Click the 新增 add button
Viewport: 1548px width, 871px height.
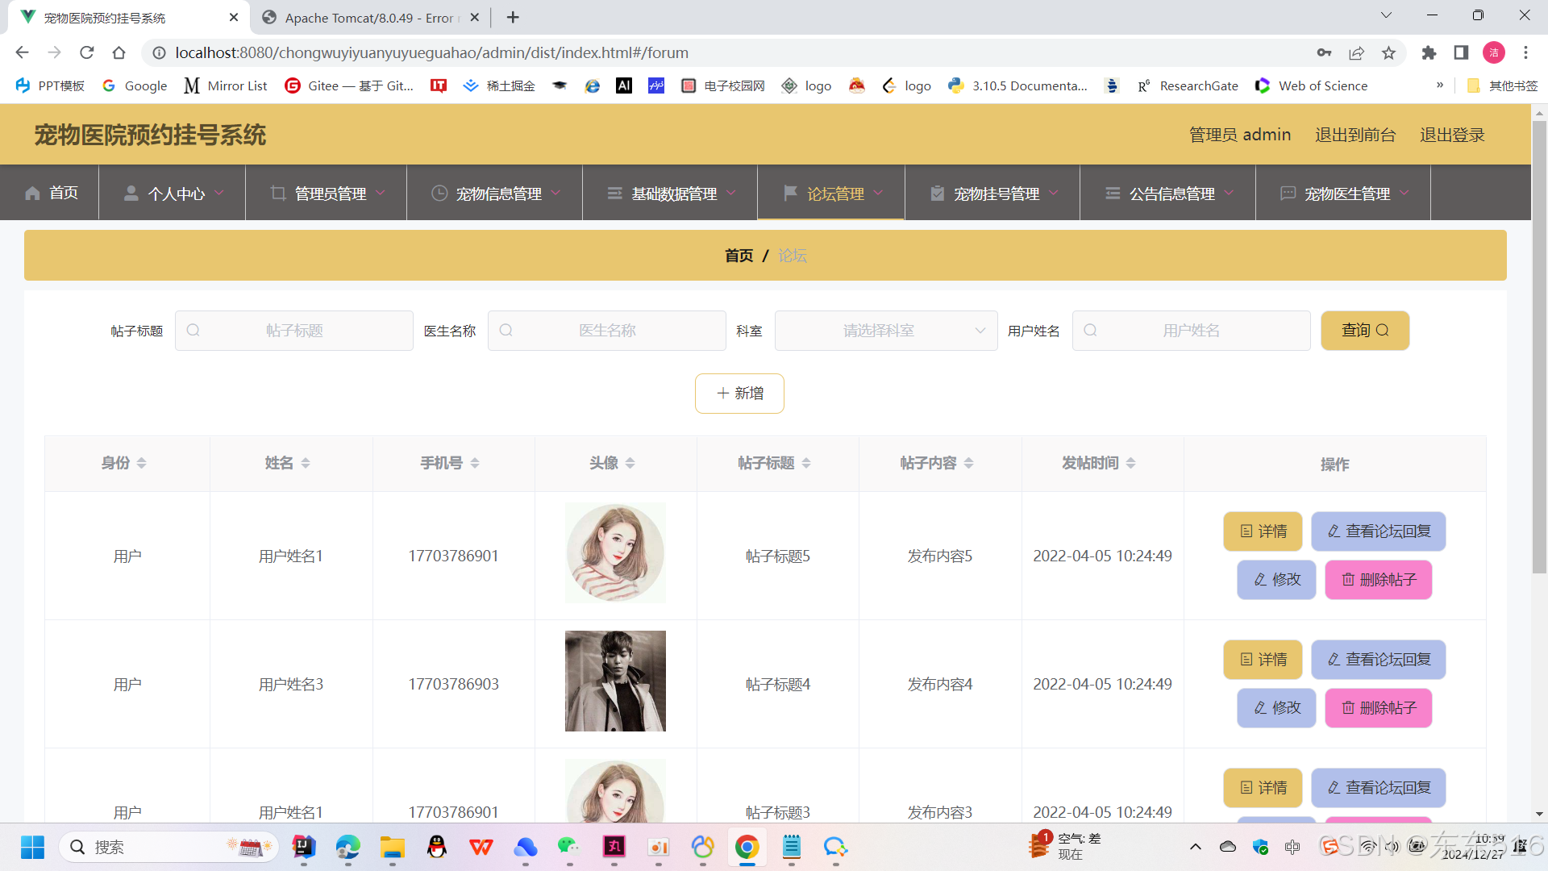click(739, 394)
